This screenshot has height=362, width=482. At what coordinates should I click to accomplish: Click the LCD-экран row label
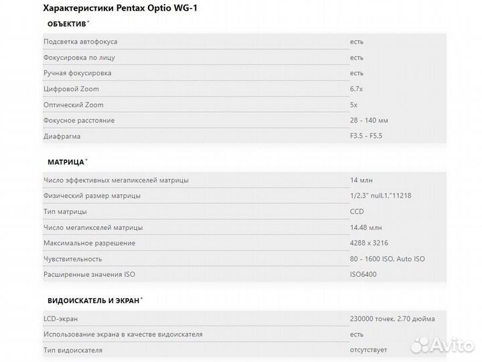pyautogui.click(x=61, y=318)
